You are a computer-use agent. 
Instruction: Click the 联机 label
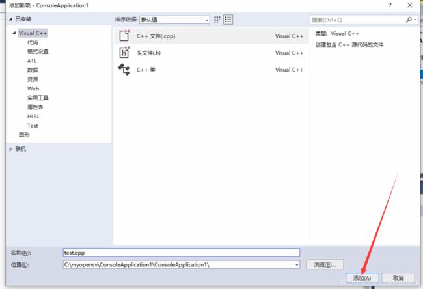pos(21,149)
